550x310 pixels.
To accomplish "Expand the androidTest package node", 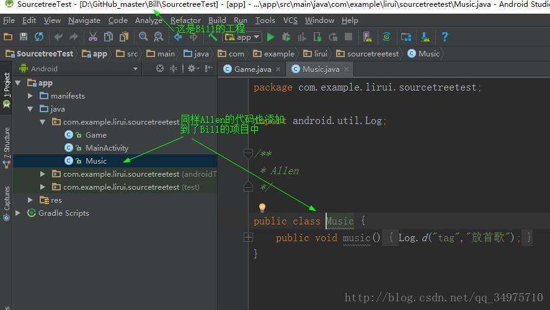I will pyautogui.click(x=43, y=174).
